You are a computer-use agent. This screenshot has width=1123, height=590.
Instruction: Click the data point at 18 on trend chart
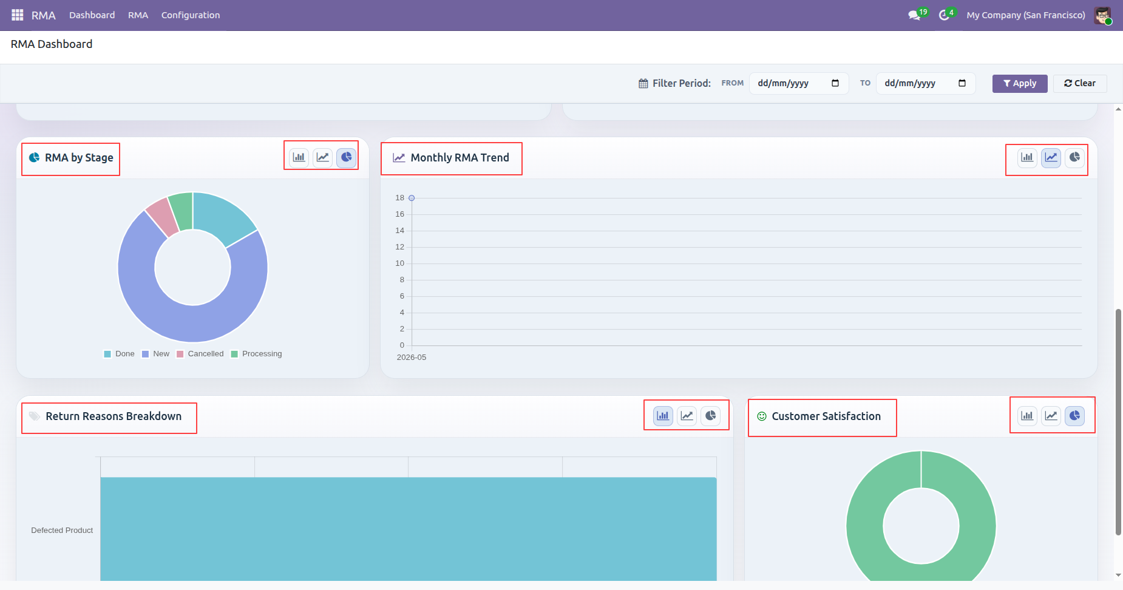coord(412,198)
